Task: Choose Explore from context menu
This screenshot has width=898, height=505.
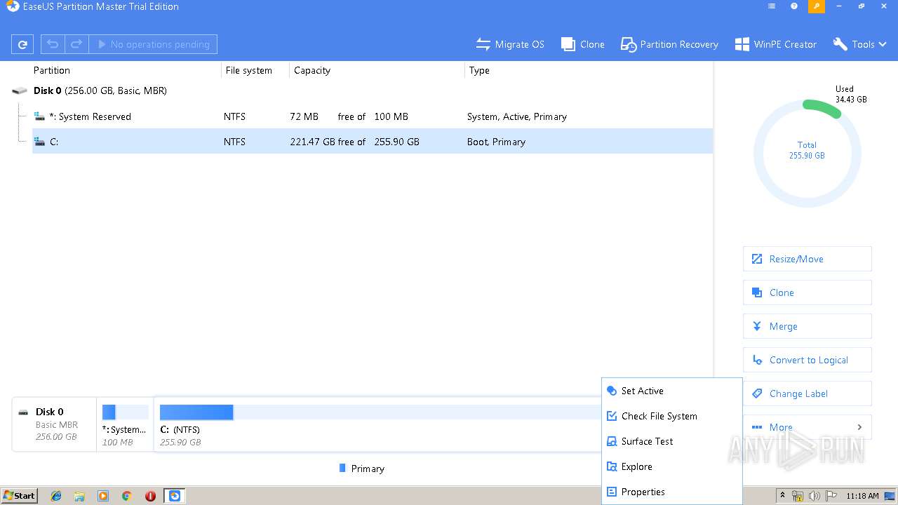Action: click(672, 466)
